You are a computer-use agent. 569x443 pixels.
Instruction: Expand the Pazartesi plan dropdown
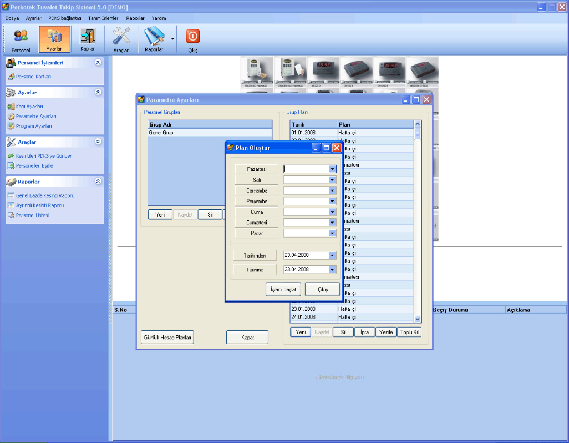coord(332,169)
